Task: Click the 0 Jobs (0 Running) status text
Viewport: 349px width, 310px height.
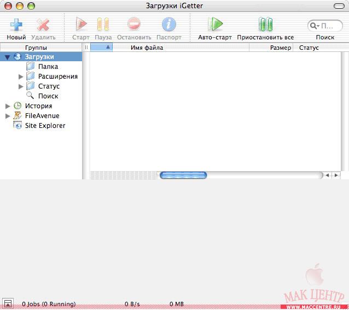Action: [x=49, y=304]
